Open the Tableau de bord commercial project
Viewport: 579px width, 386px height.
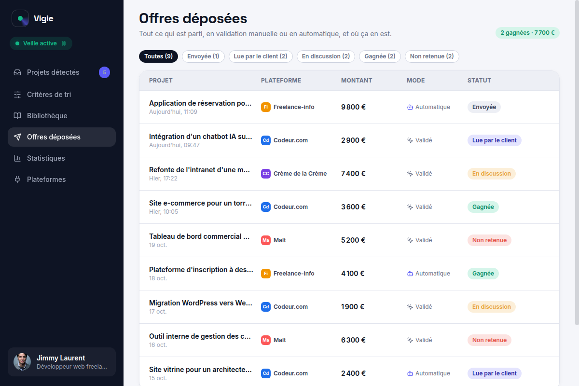199,236
